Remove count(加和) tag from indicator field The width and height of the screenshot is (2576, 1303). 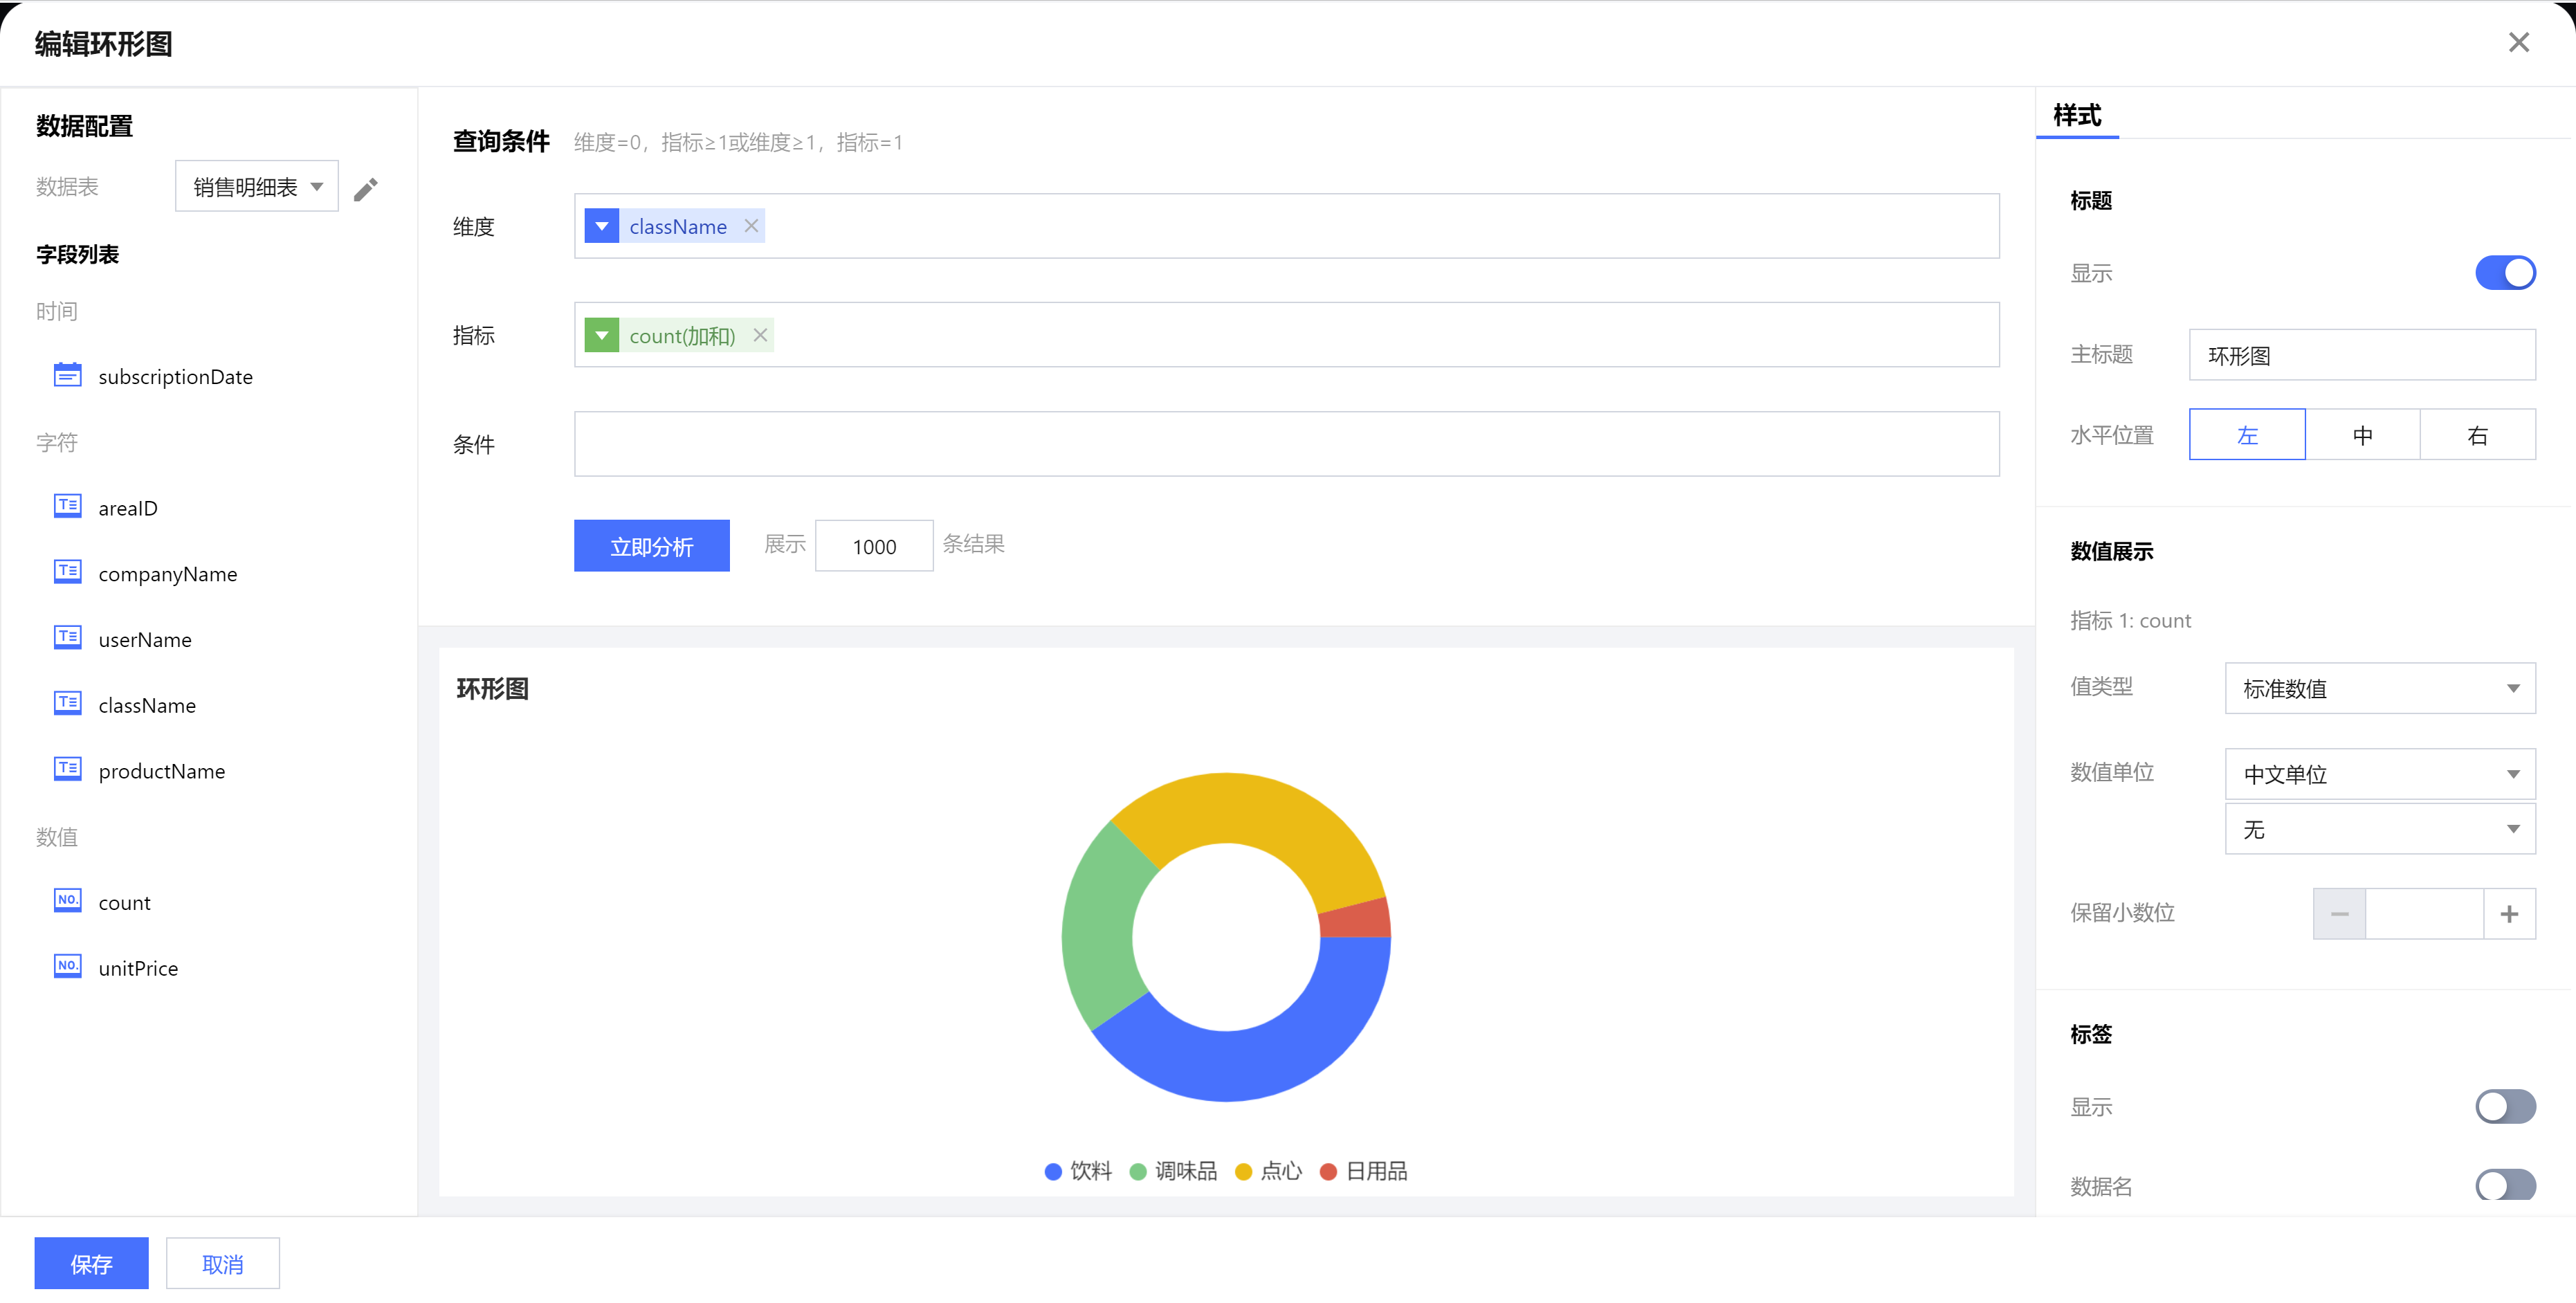pyautogui.click(x=760, y=335)
